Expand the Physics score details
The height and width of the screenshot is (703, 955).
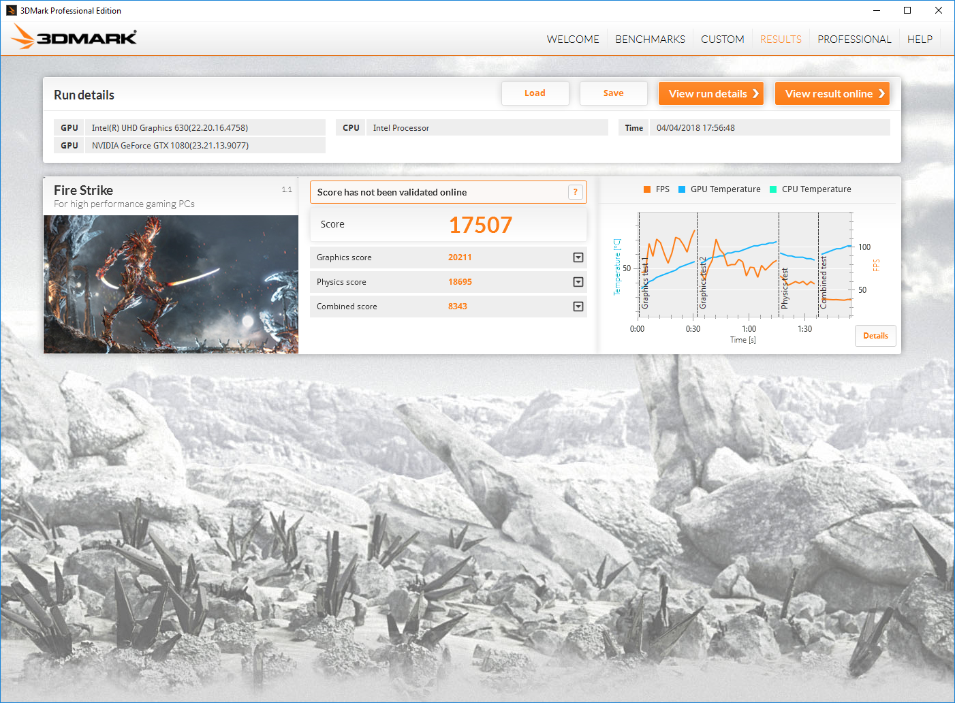pyautogui.click(x=578, y=282)
